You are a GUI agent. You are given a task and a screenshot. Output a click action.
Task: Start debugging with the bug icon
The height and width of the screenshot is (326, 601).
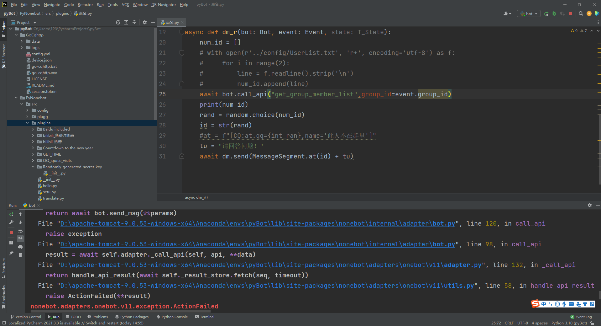tap(554, 14)
